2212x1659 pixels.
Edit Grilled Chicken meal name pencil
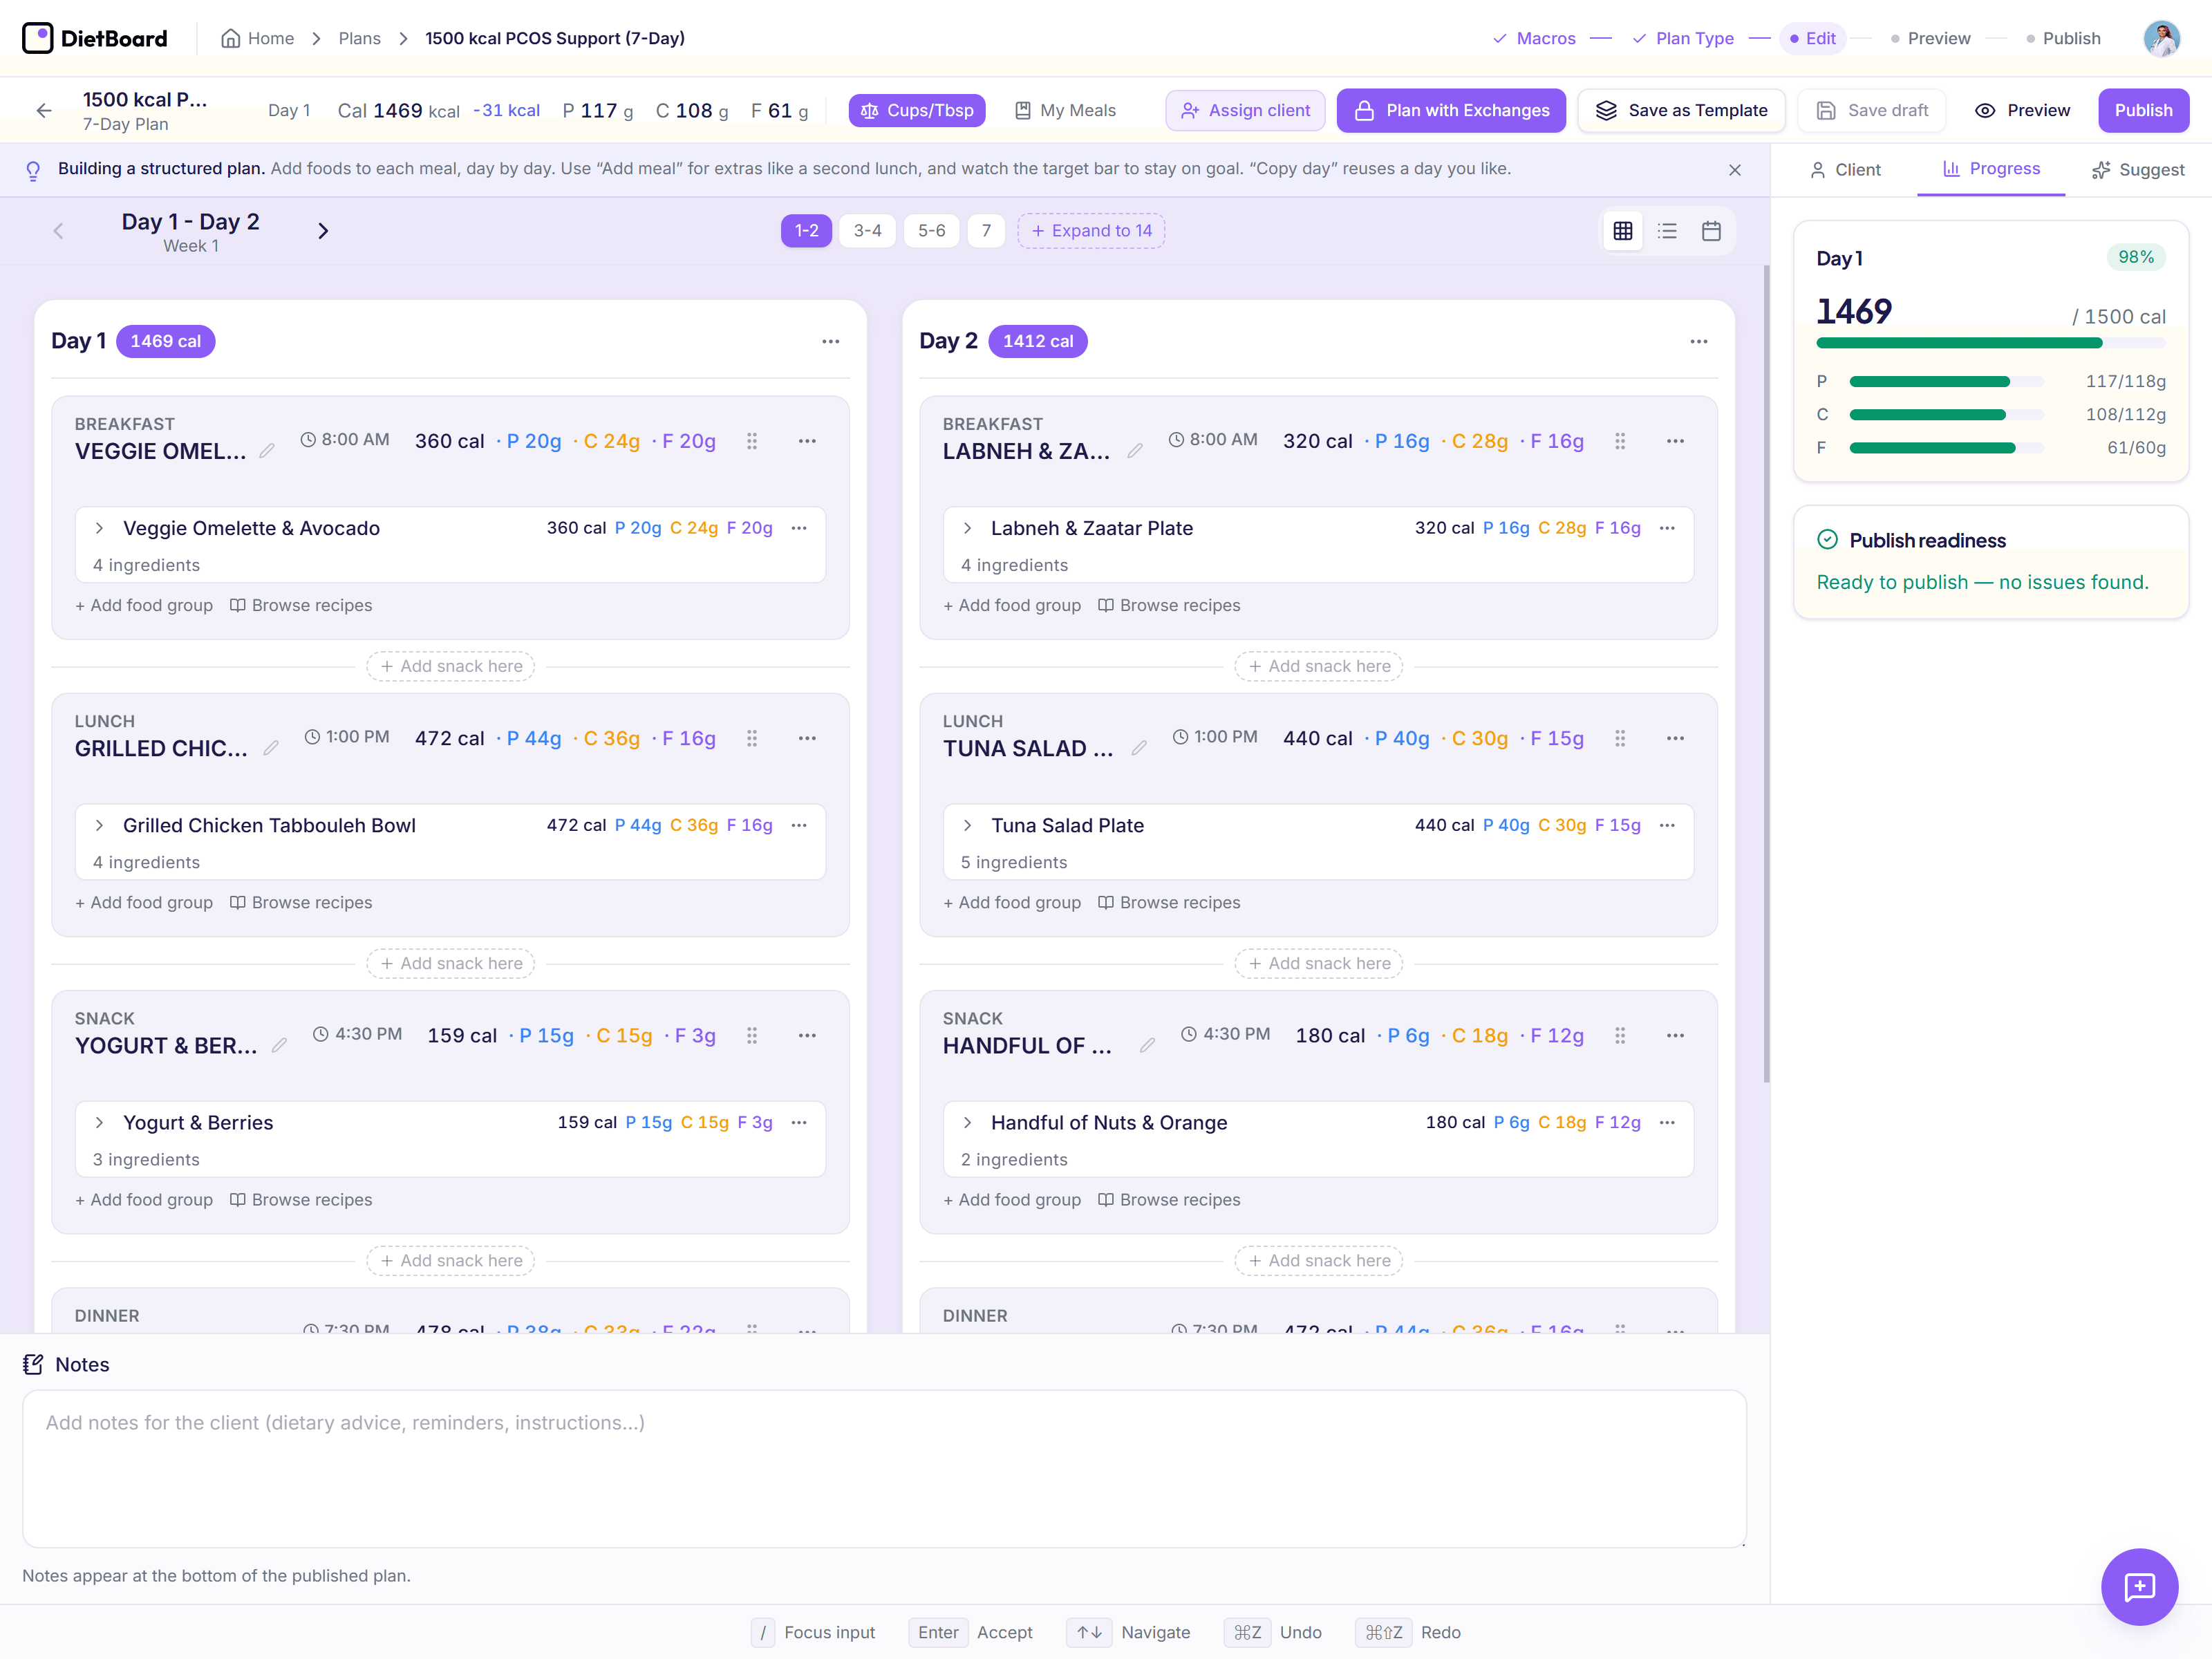(271, 748)
